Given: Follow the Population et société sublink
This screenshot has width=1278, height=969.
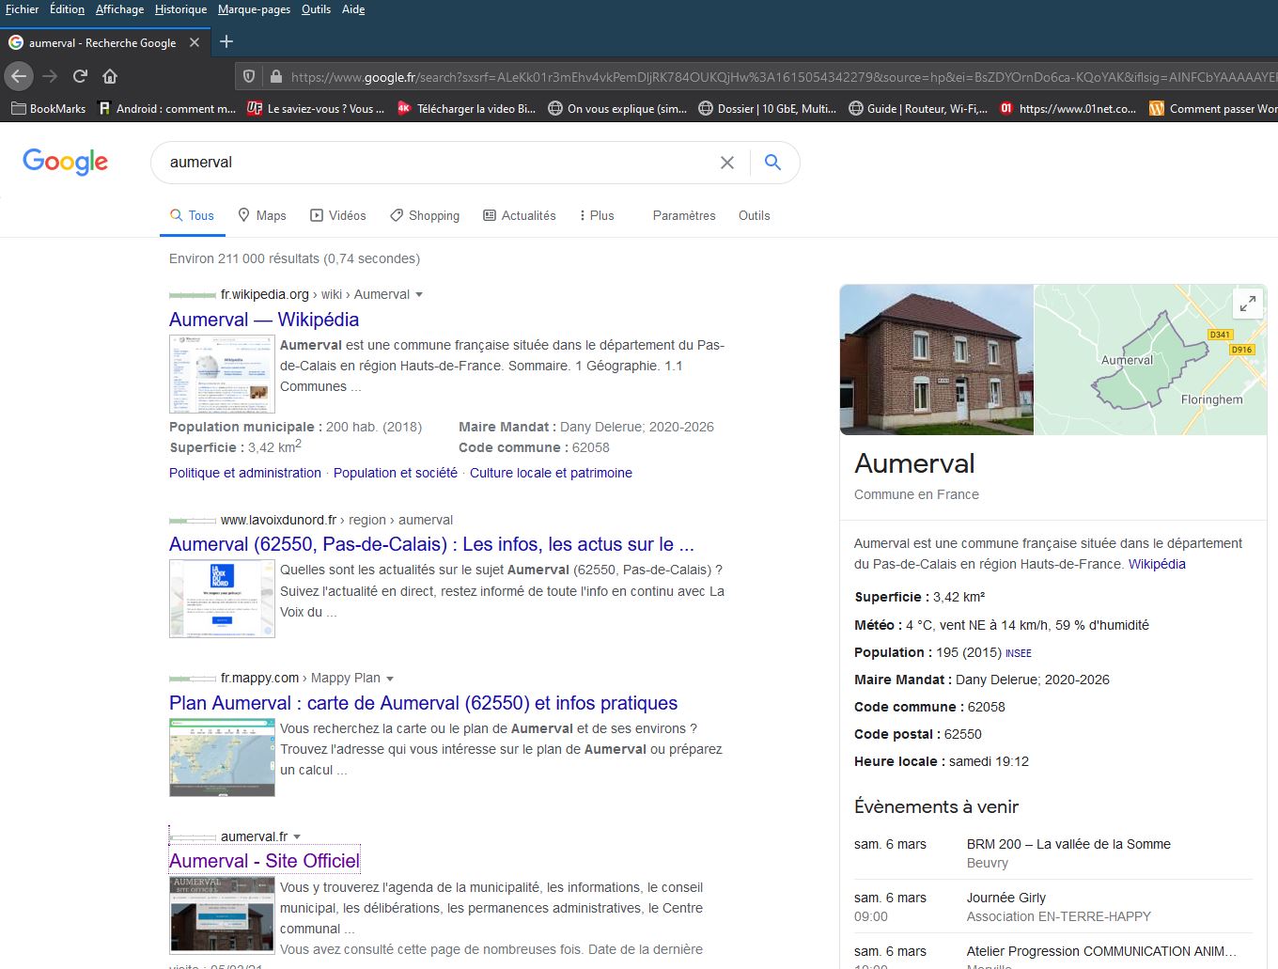Looking at the screenshot, I should point(396,473).
